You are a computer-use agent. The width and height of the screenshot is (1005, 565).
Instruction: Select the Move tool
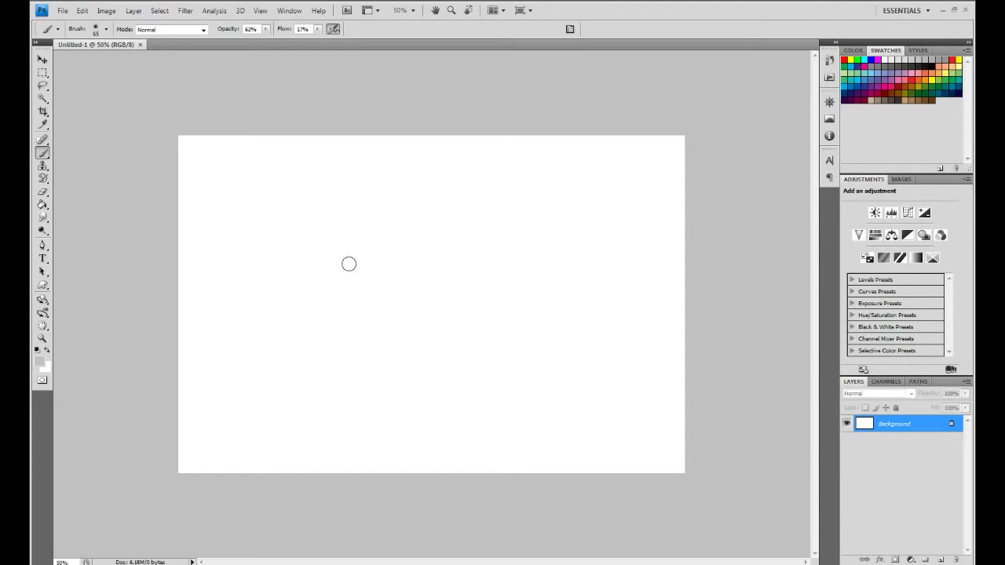[42, 59]
